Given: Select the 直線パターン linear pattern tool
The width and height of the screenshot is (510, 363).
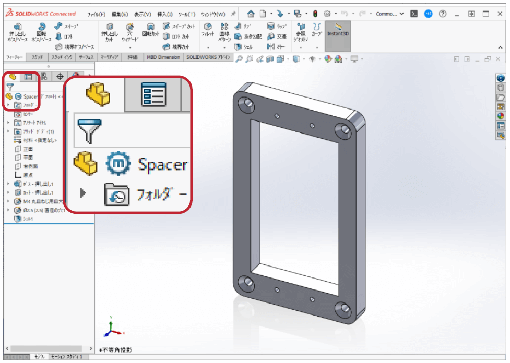Looking at the screenshot, I should [x=224, y=32].
